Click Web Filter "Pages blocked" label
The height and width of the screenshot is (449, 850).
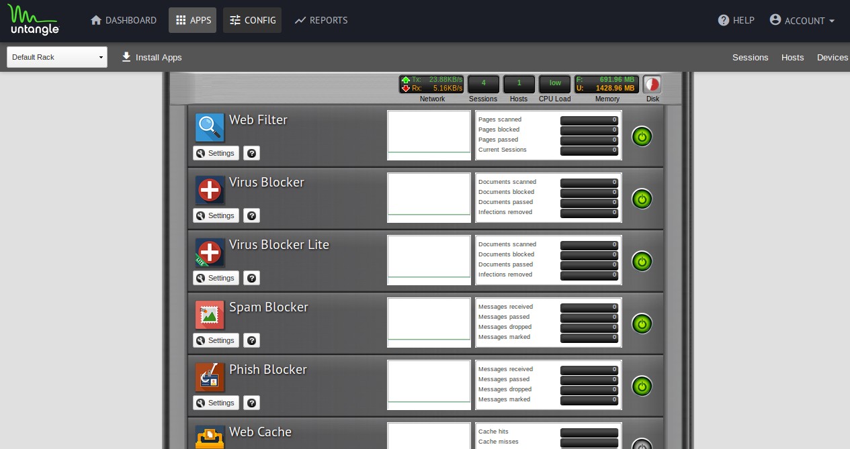coord(499,130)
